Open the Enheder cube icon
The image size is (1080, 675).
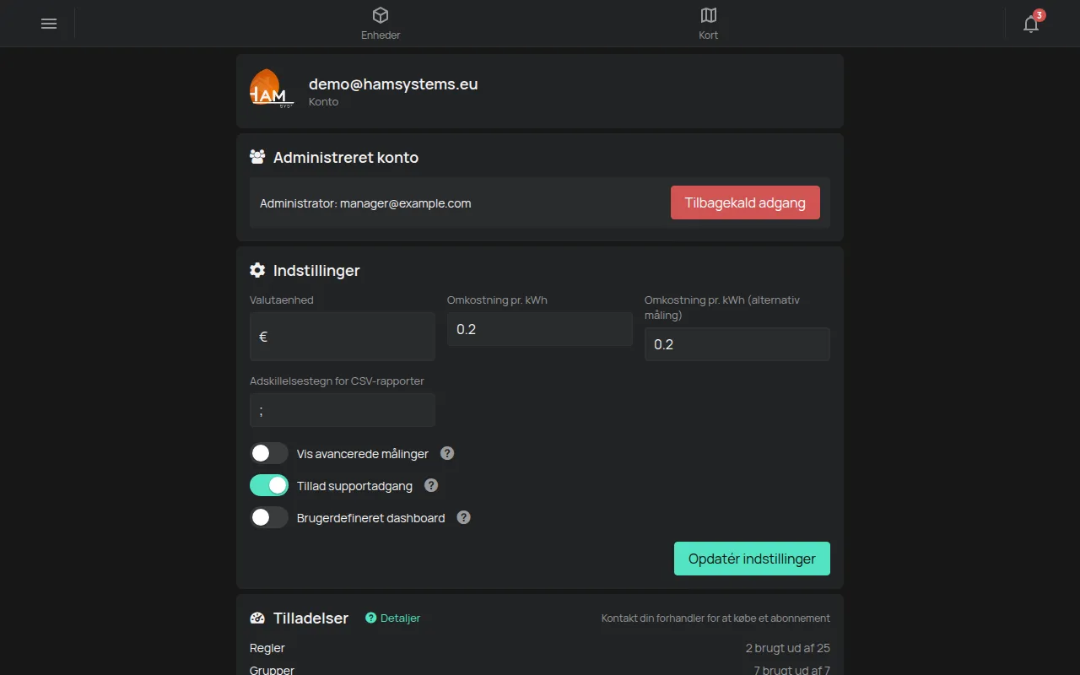click(x=381, y=15)
